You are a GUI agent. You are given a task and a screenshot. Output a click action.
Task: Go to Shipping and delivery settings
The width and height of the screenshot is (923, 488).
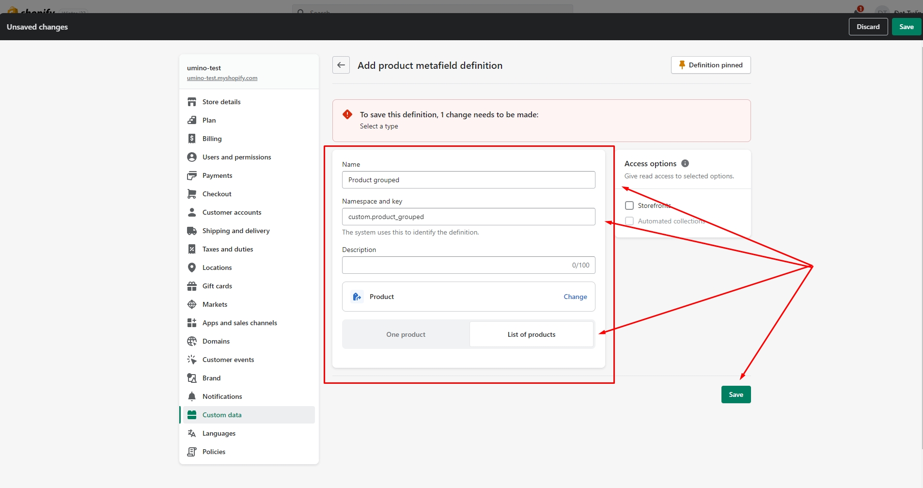(x=236, y=231)
